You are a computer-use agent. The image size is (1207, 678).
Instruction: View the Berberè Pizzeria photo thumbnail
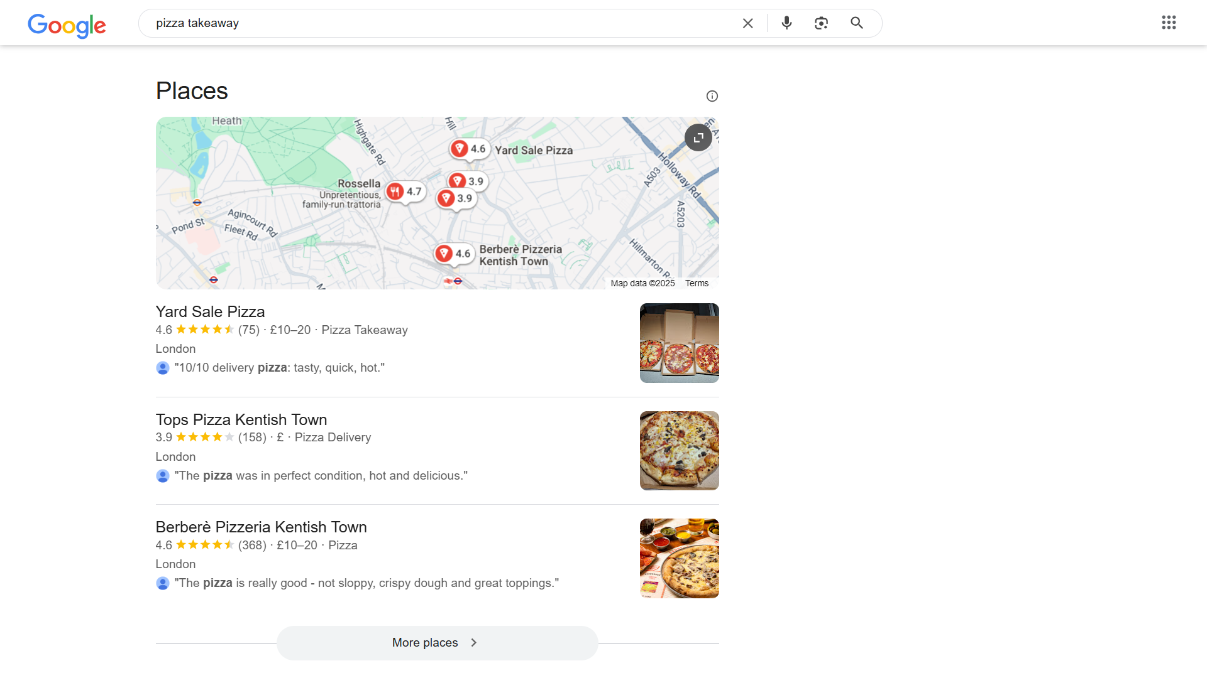[x=680, y=558]
